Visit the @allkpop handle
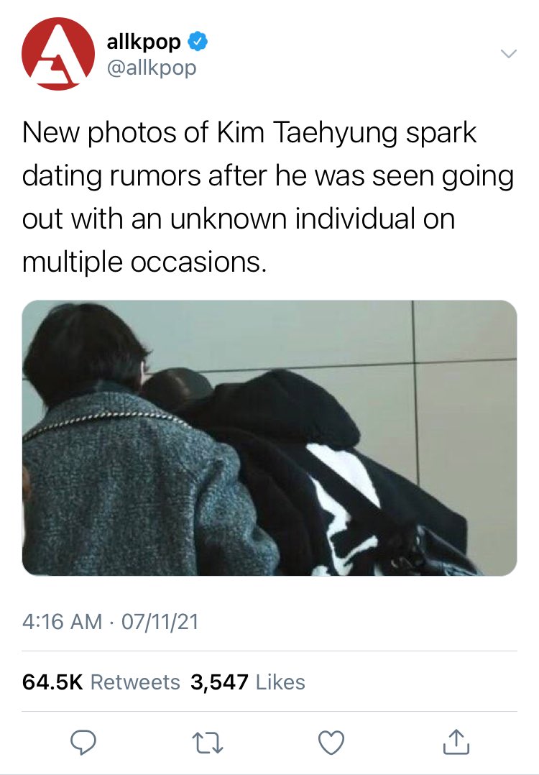This screenshot has width=539, height=775. point(151,68)
